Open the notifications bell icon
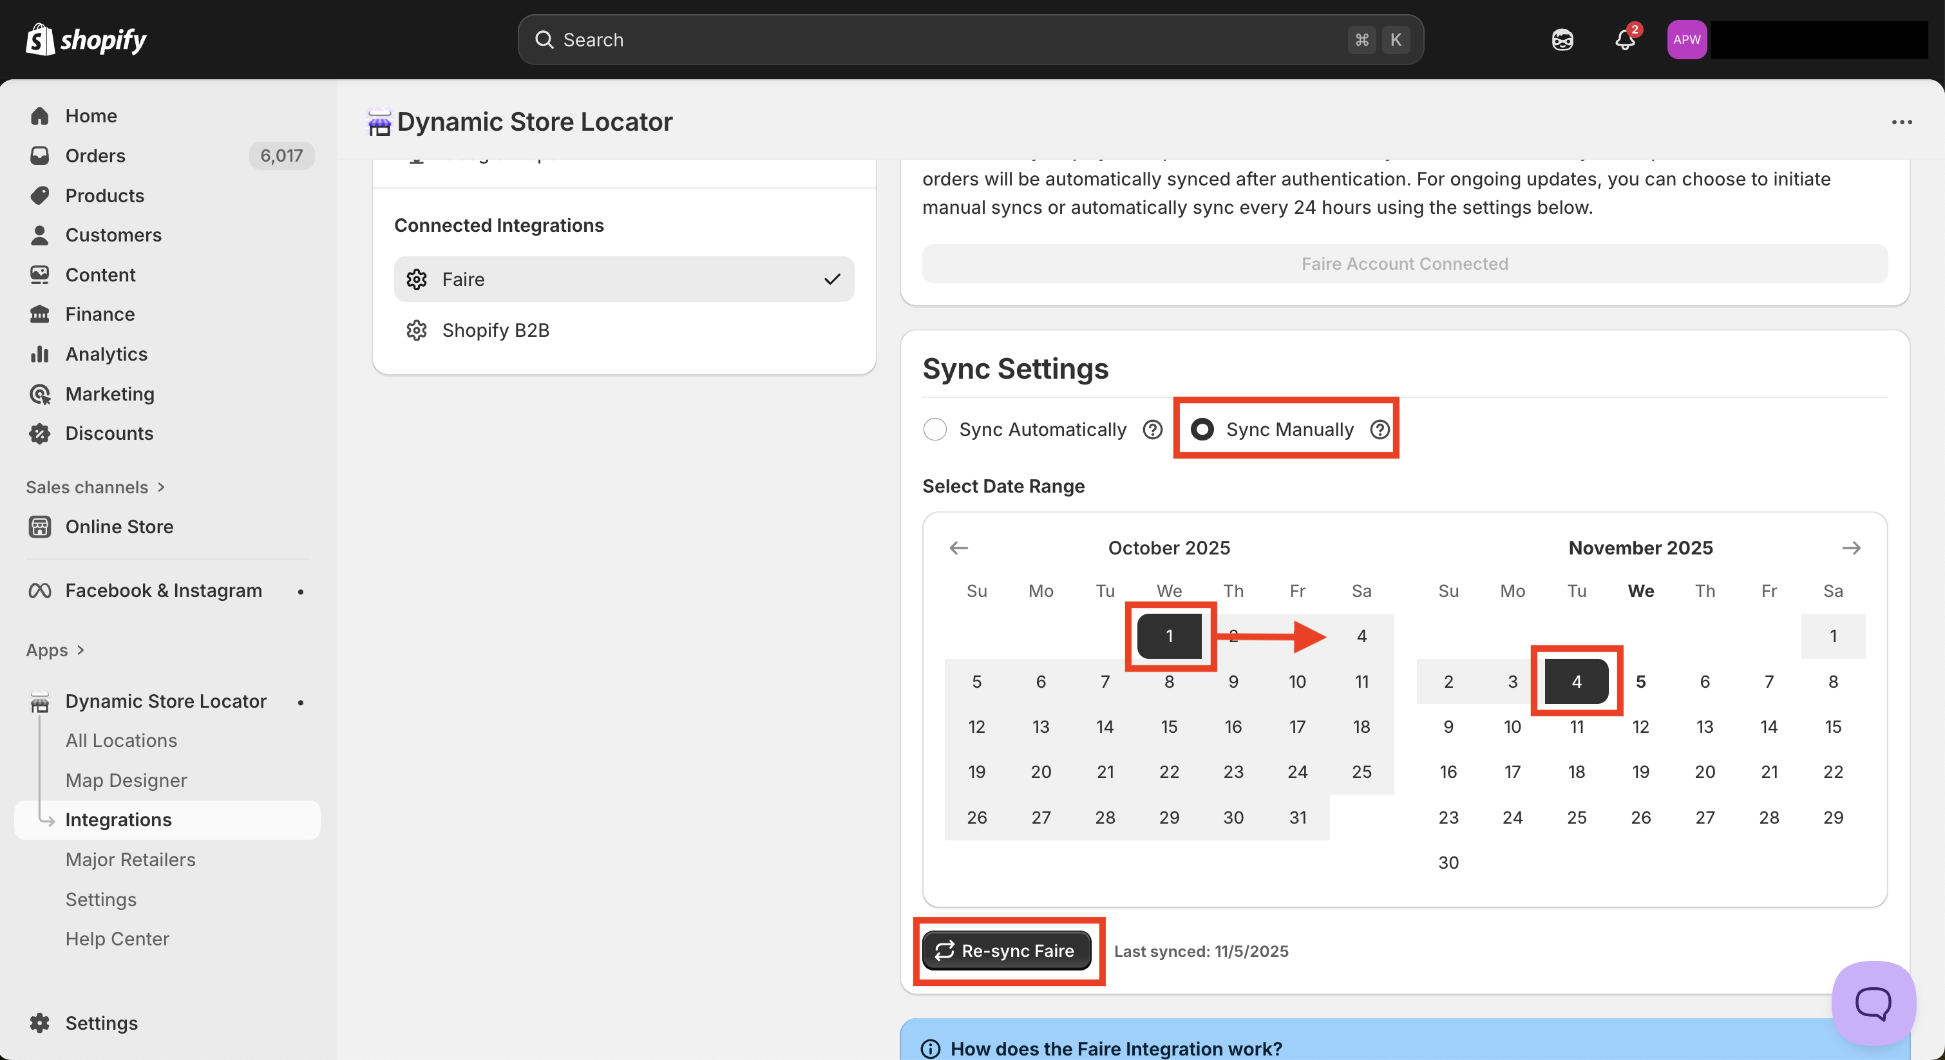1945x1060 pixels. tap(1624, 39)
